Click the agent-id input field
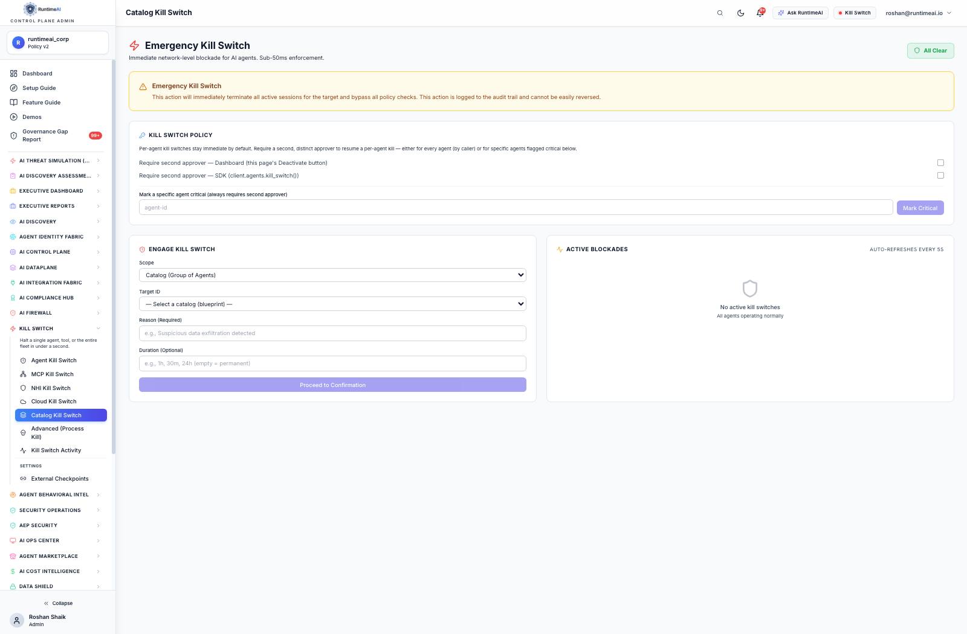The image size is (967, 634). (516, 207)
